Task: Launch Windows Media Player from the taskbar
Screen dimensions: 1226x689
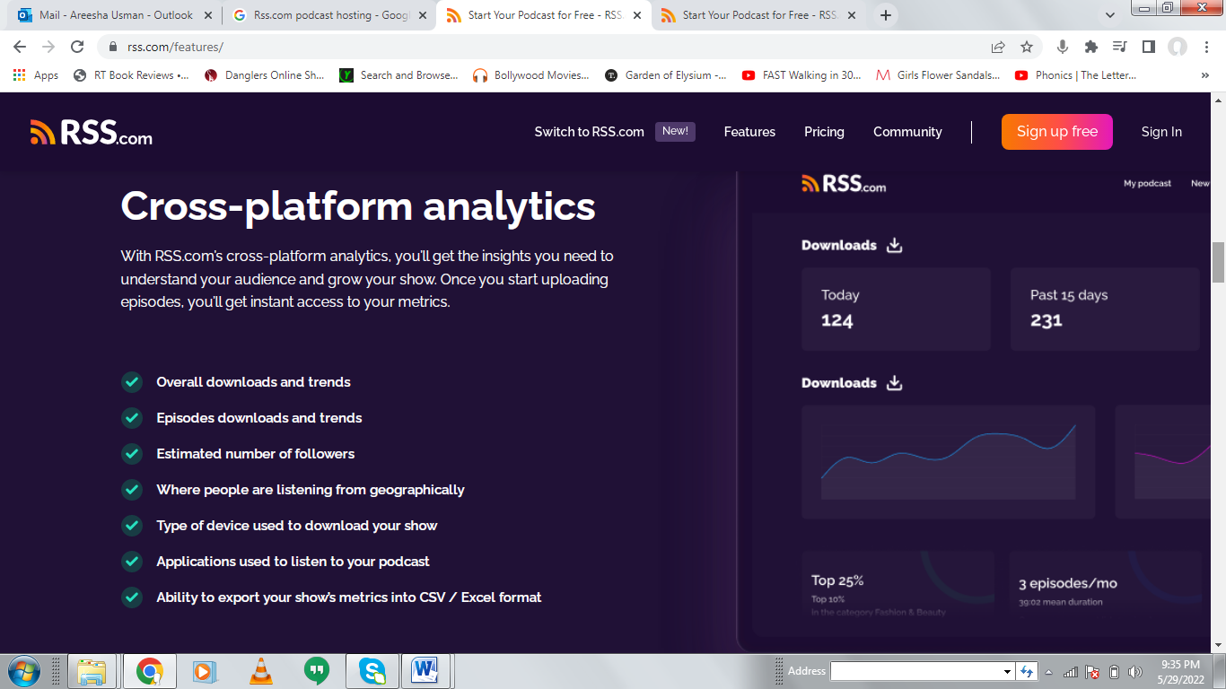Action: tap(205, 671)
